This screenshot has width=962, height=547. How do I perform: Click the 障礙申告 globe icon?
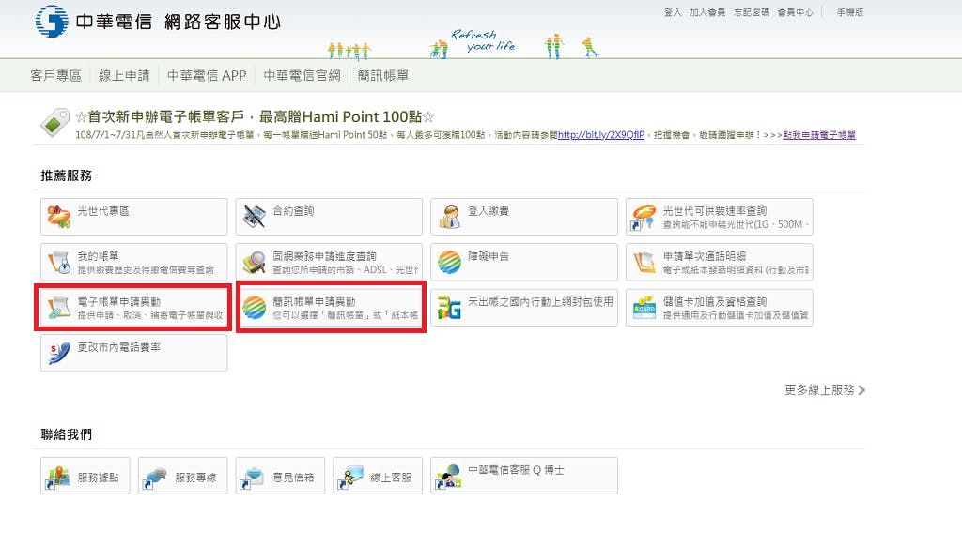(x=450, y=262)
